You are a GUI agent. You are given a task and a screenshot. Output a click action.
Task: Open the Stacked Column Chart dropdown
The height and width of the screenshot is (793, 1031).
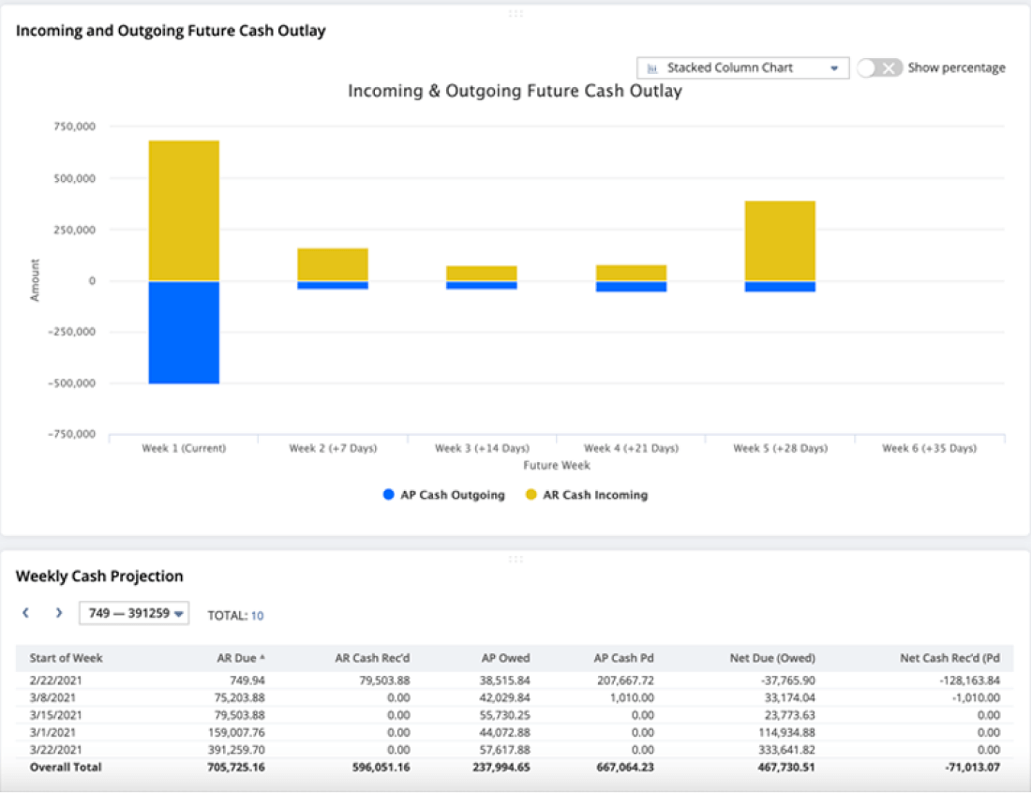pyautogui.click(x=742, y=68)
